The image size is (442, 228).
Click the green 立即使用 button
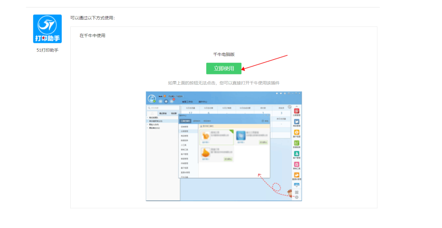(x=224, y=68)
